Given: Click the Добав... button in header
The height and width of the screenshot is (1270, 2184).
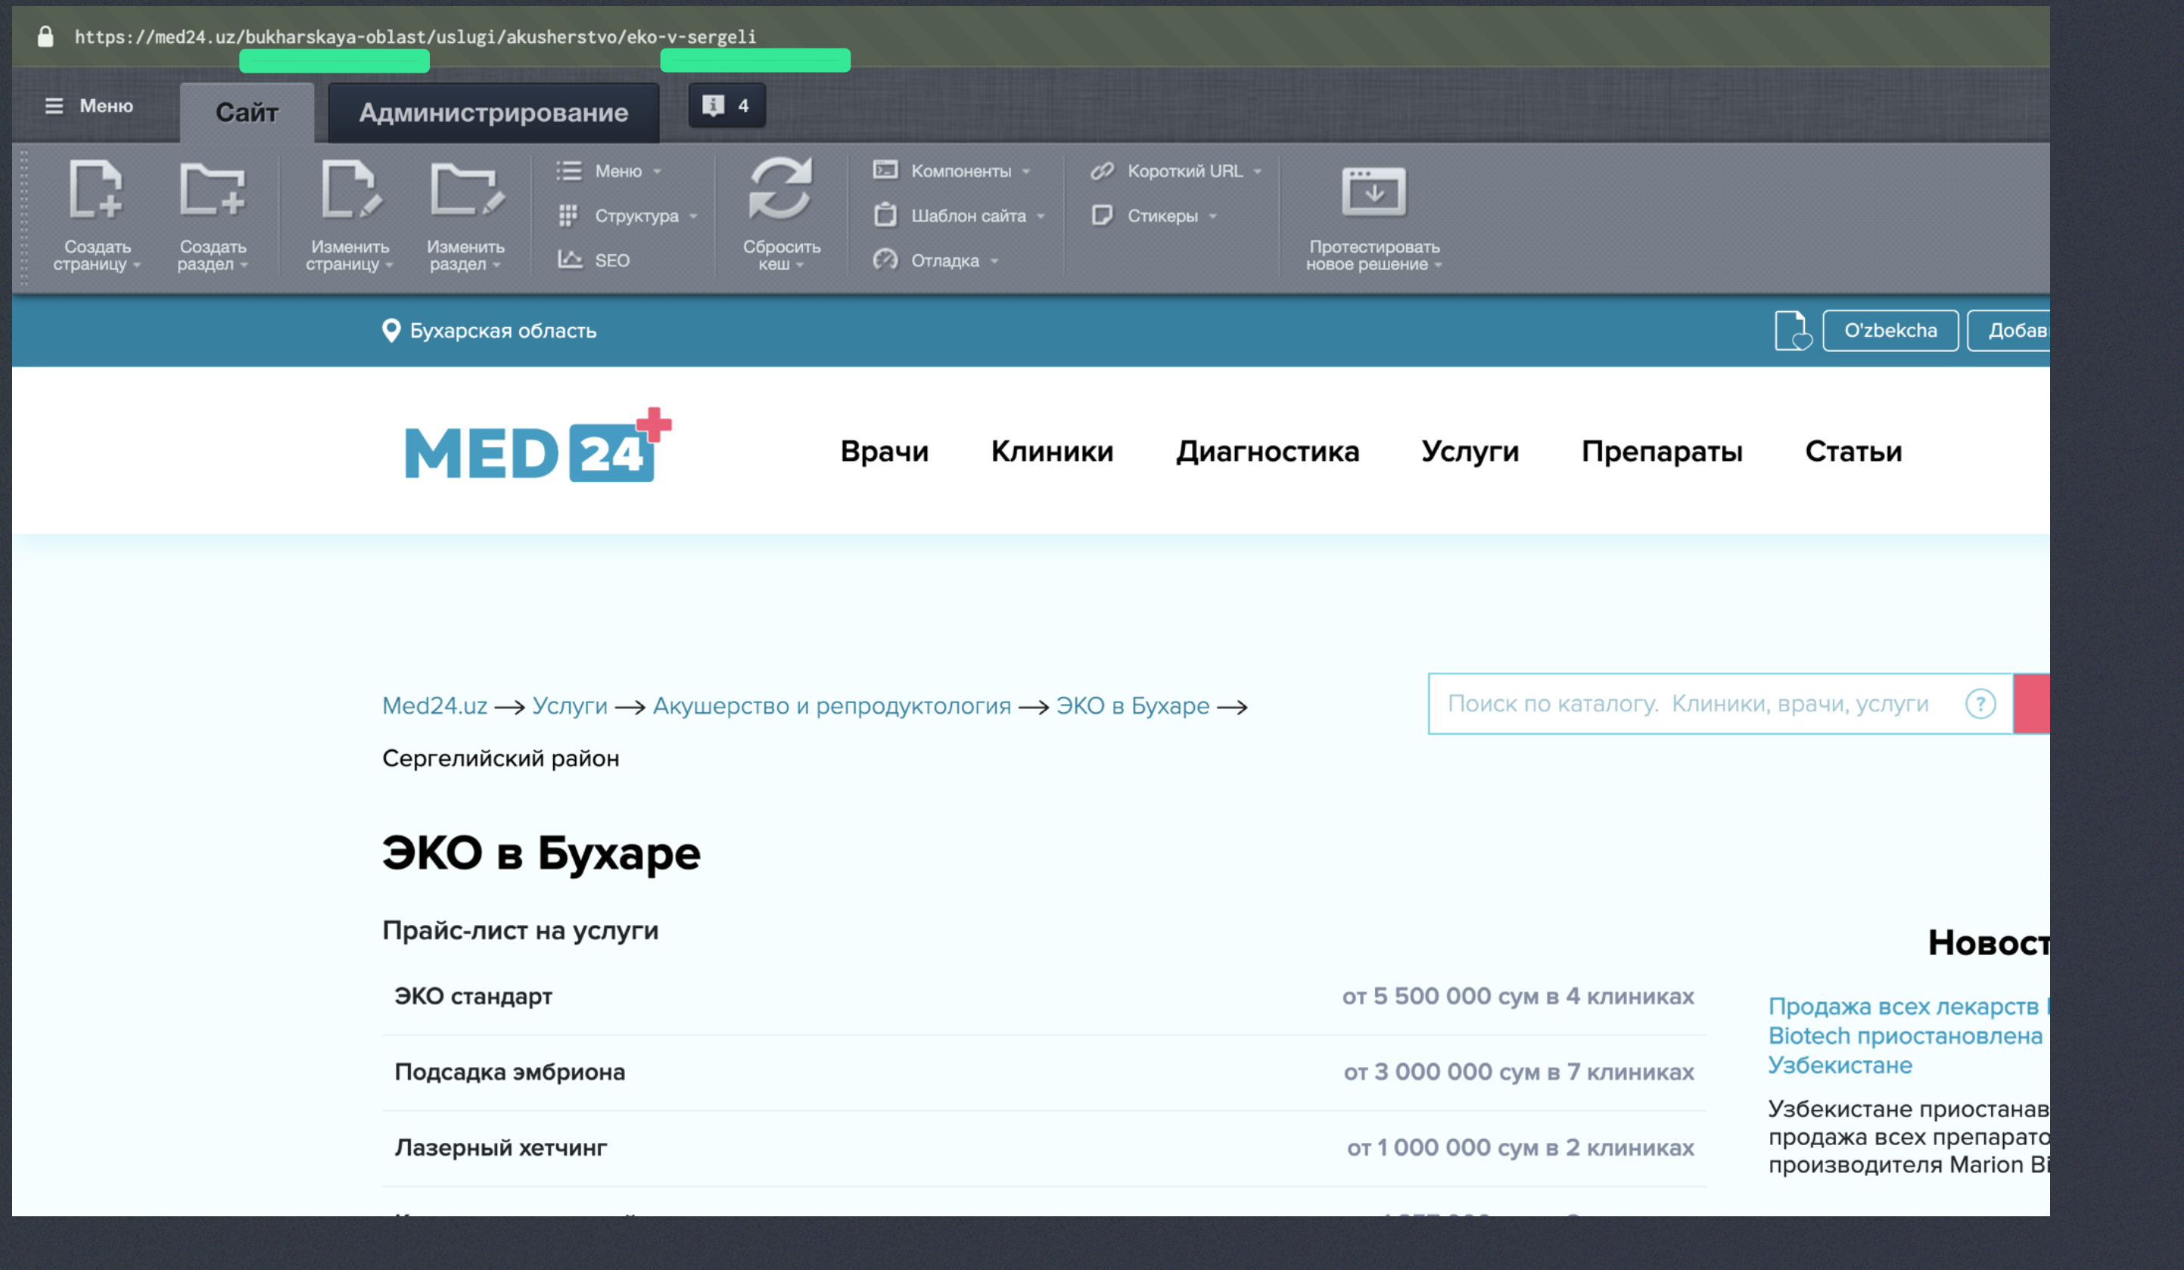Looking at the screenshot, I should coord(2009,330).
